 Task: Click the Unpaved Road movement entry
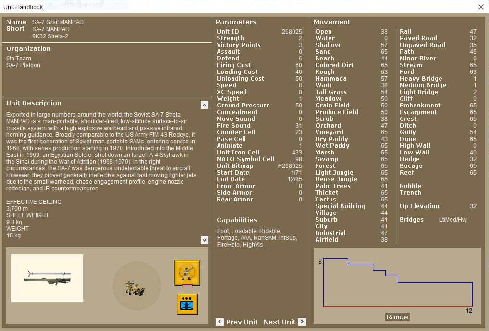(x=438, y=45)
